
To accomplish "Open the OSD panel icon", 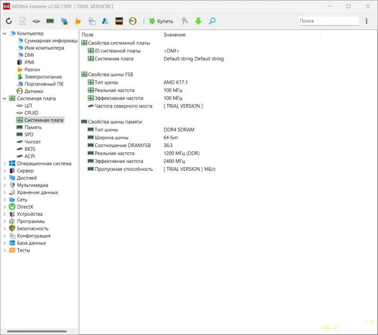I will 119,21.
